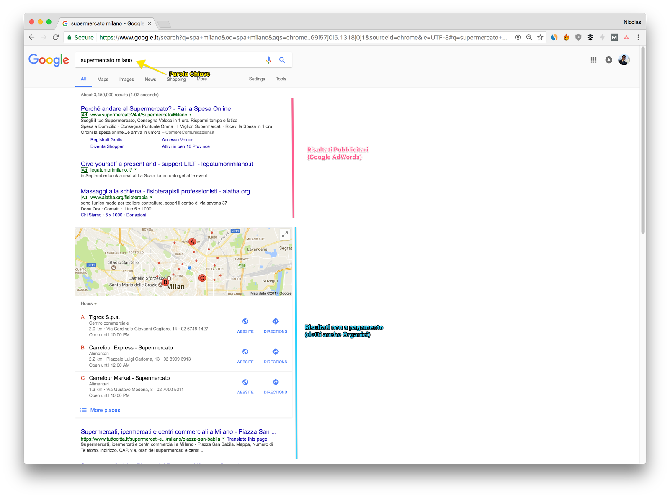Open 'Supermercati, ipermercati e centri commerciali' result
Viewport: 670px width, 498px height.
178,431
